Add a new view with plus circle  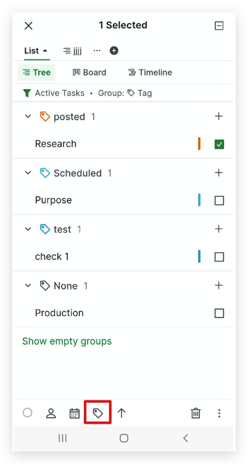pos(114,51)
